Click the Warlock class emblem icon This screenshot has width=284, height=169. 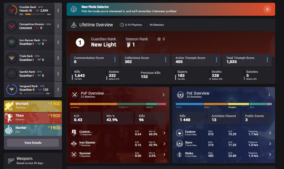coord(9,106)
